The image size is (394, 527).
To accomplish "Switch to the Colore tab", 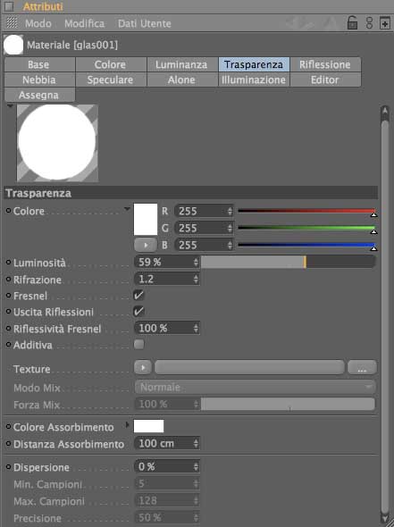I will [x=111, y=64].
